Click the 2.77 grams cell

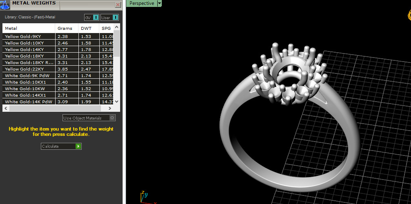tap(67, 49)
